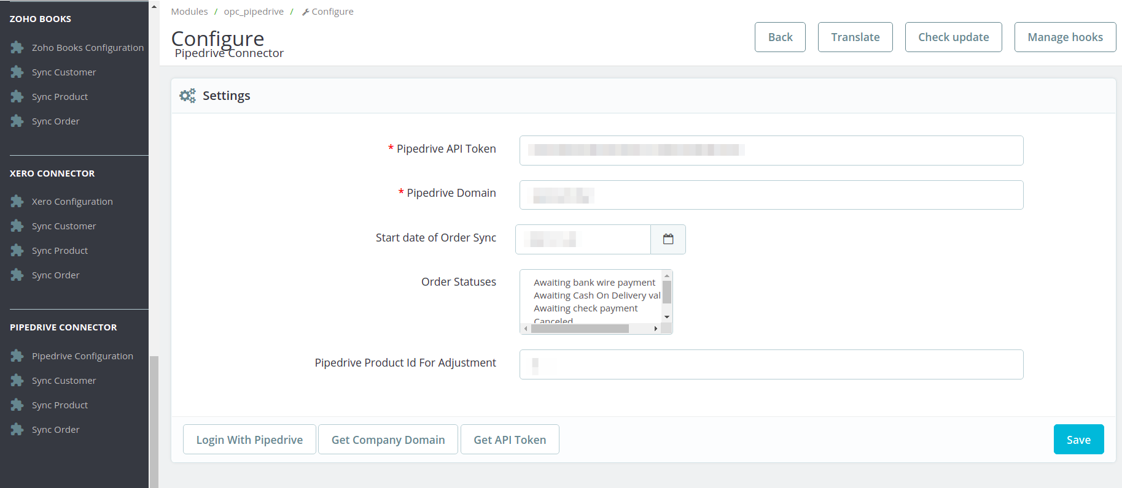Click the Back button
This screenshot has width=1122, height=488.
tap(780, 37)
